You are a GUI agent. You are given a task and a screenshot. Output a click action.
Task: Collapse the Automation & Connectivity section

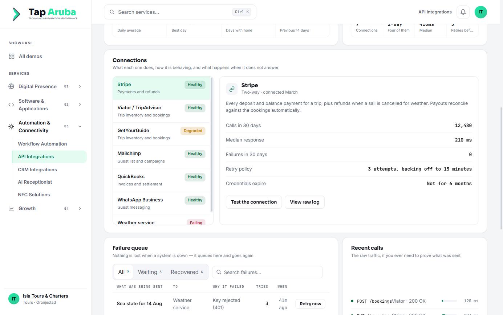click(x=80, y=127)
